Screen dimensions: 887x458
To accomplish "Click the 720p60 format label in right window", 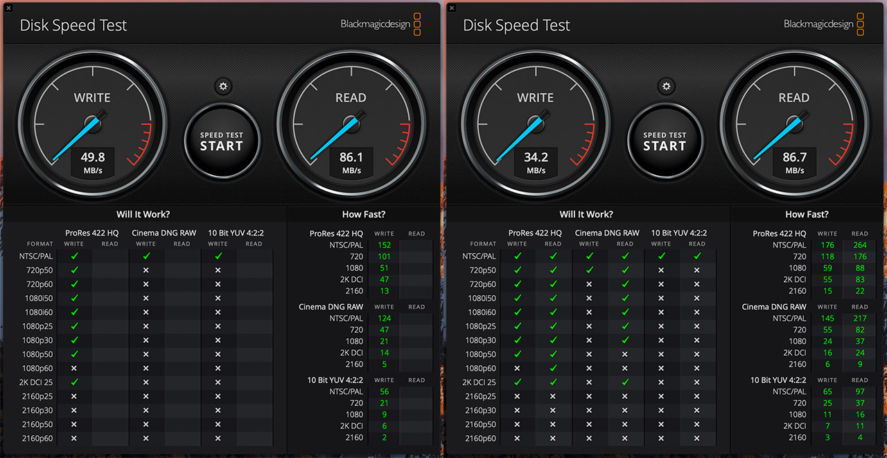I will pyautogui.click(x=482, y=284).
